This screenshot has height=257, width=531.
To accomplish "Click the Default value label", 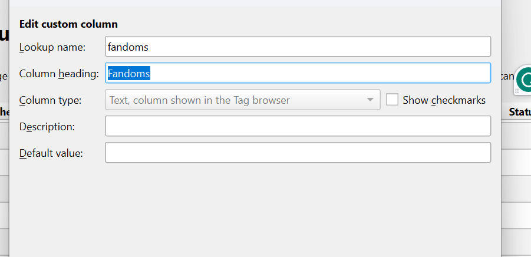I will pyautogui.click(x=51, y=153).
